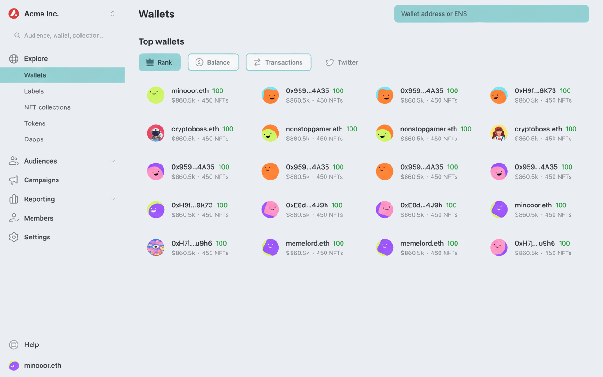
Task: Open the NFT collections page
Action: coord(48,107)
